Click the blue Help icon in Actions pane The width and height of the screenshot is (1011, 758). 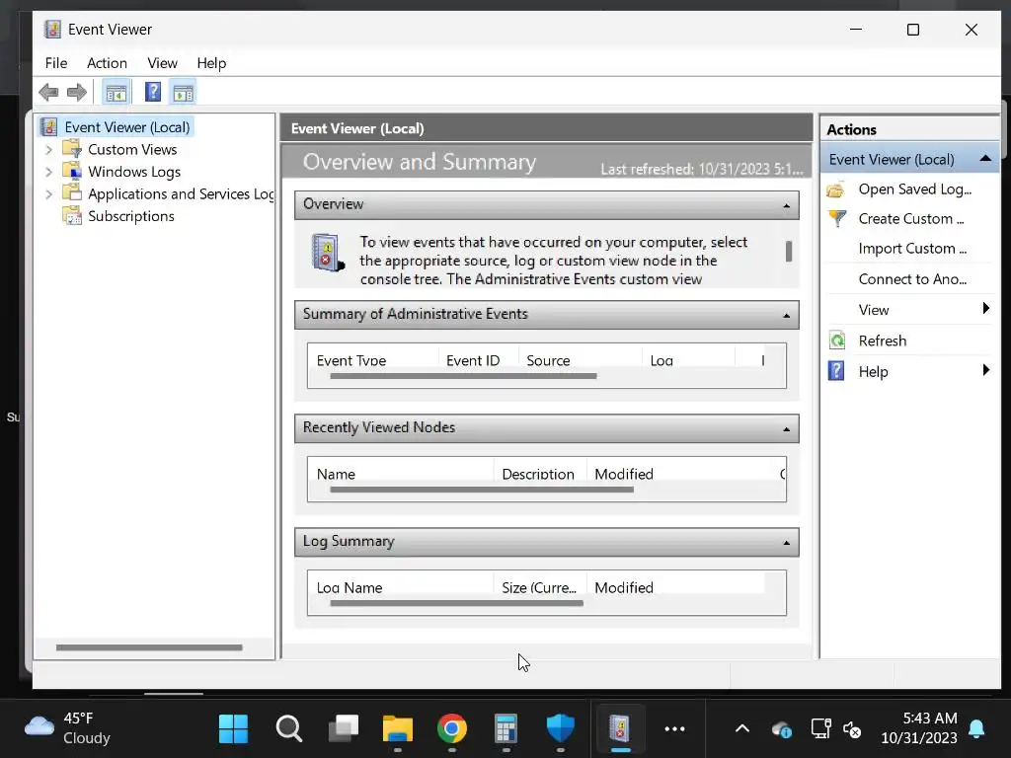point(836,371)
